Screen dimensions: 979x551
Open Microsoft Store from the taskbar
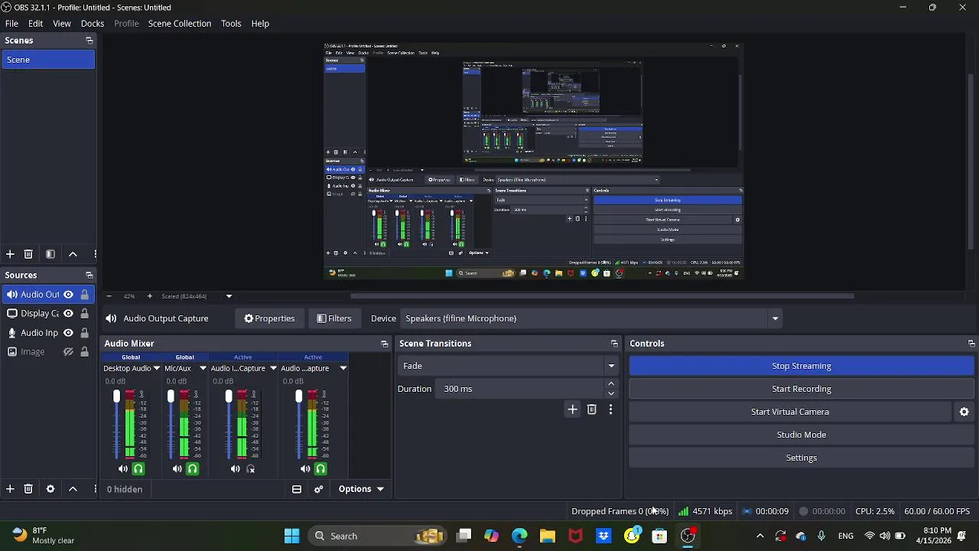click(659, 536)
